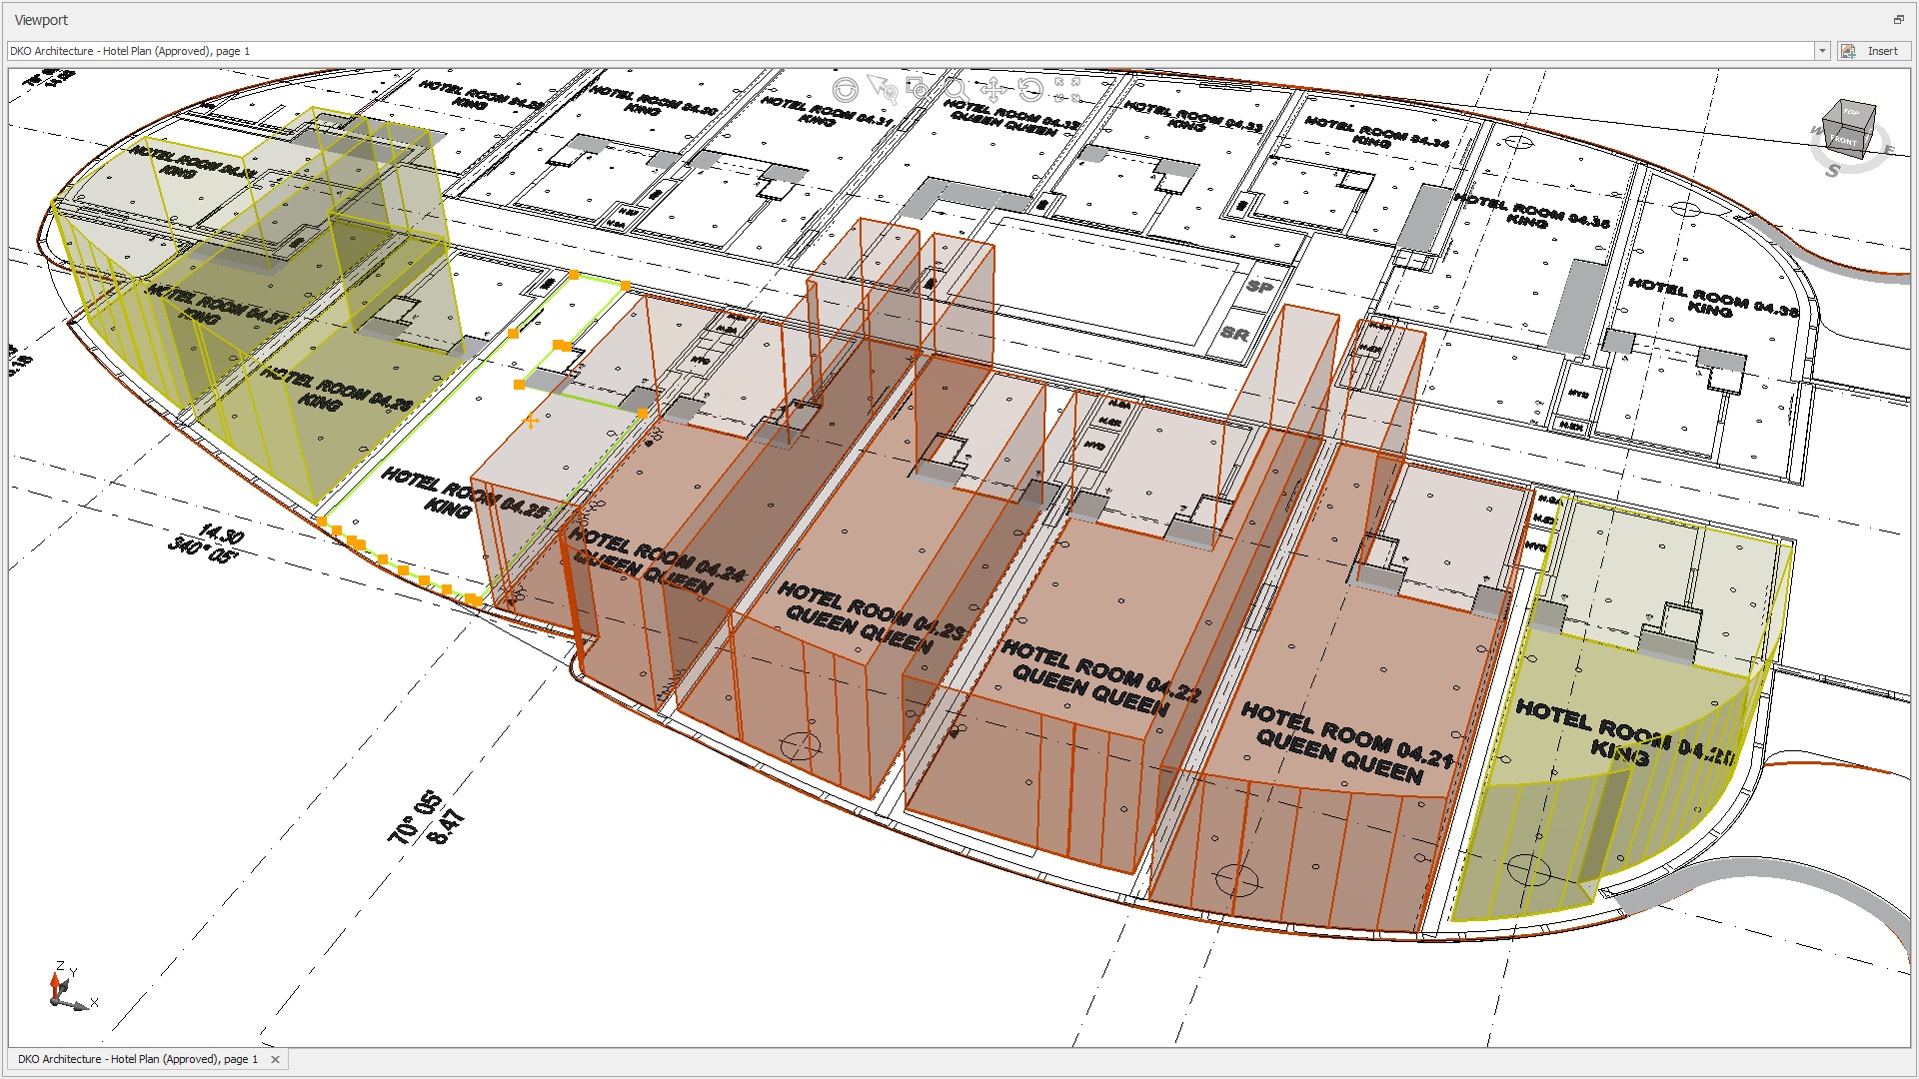Select the look-at pointer tool
The image size is (1919, 1079).
pos(882,88)
